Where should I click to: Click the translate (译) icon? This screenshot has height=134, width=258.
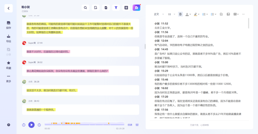126,8
